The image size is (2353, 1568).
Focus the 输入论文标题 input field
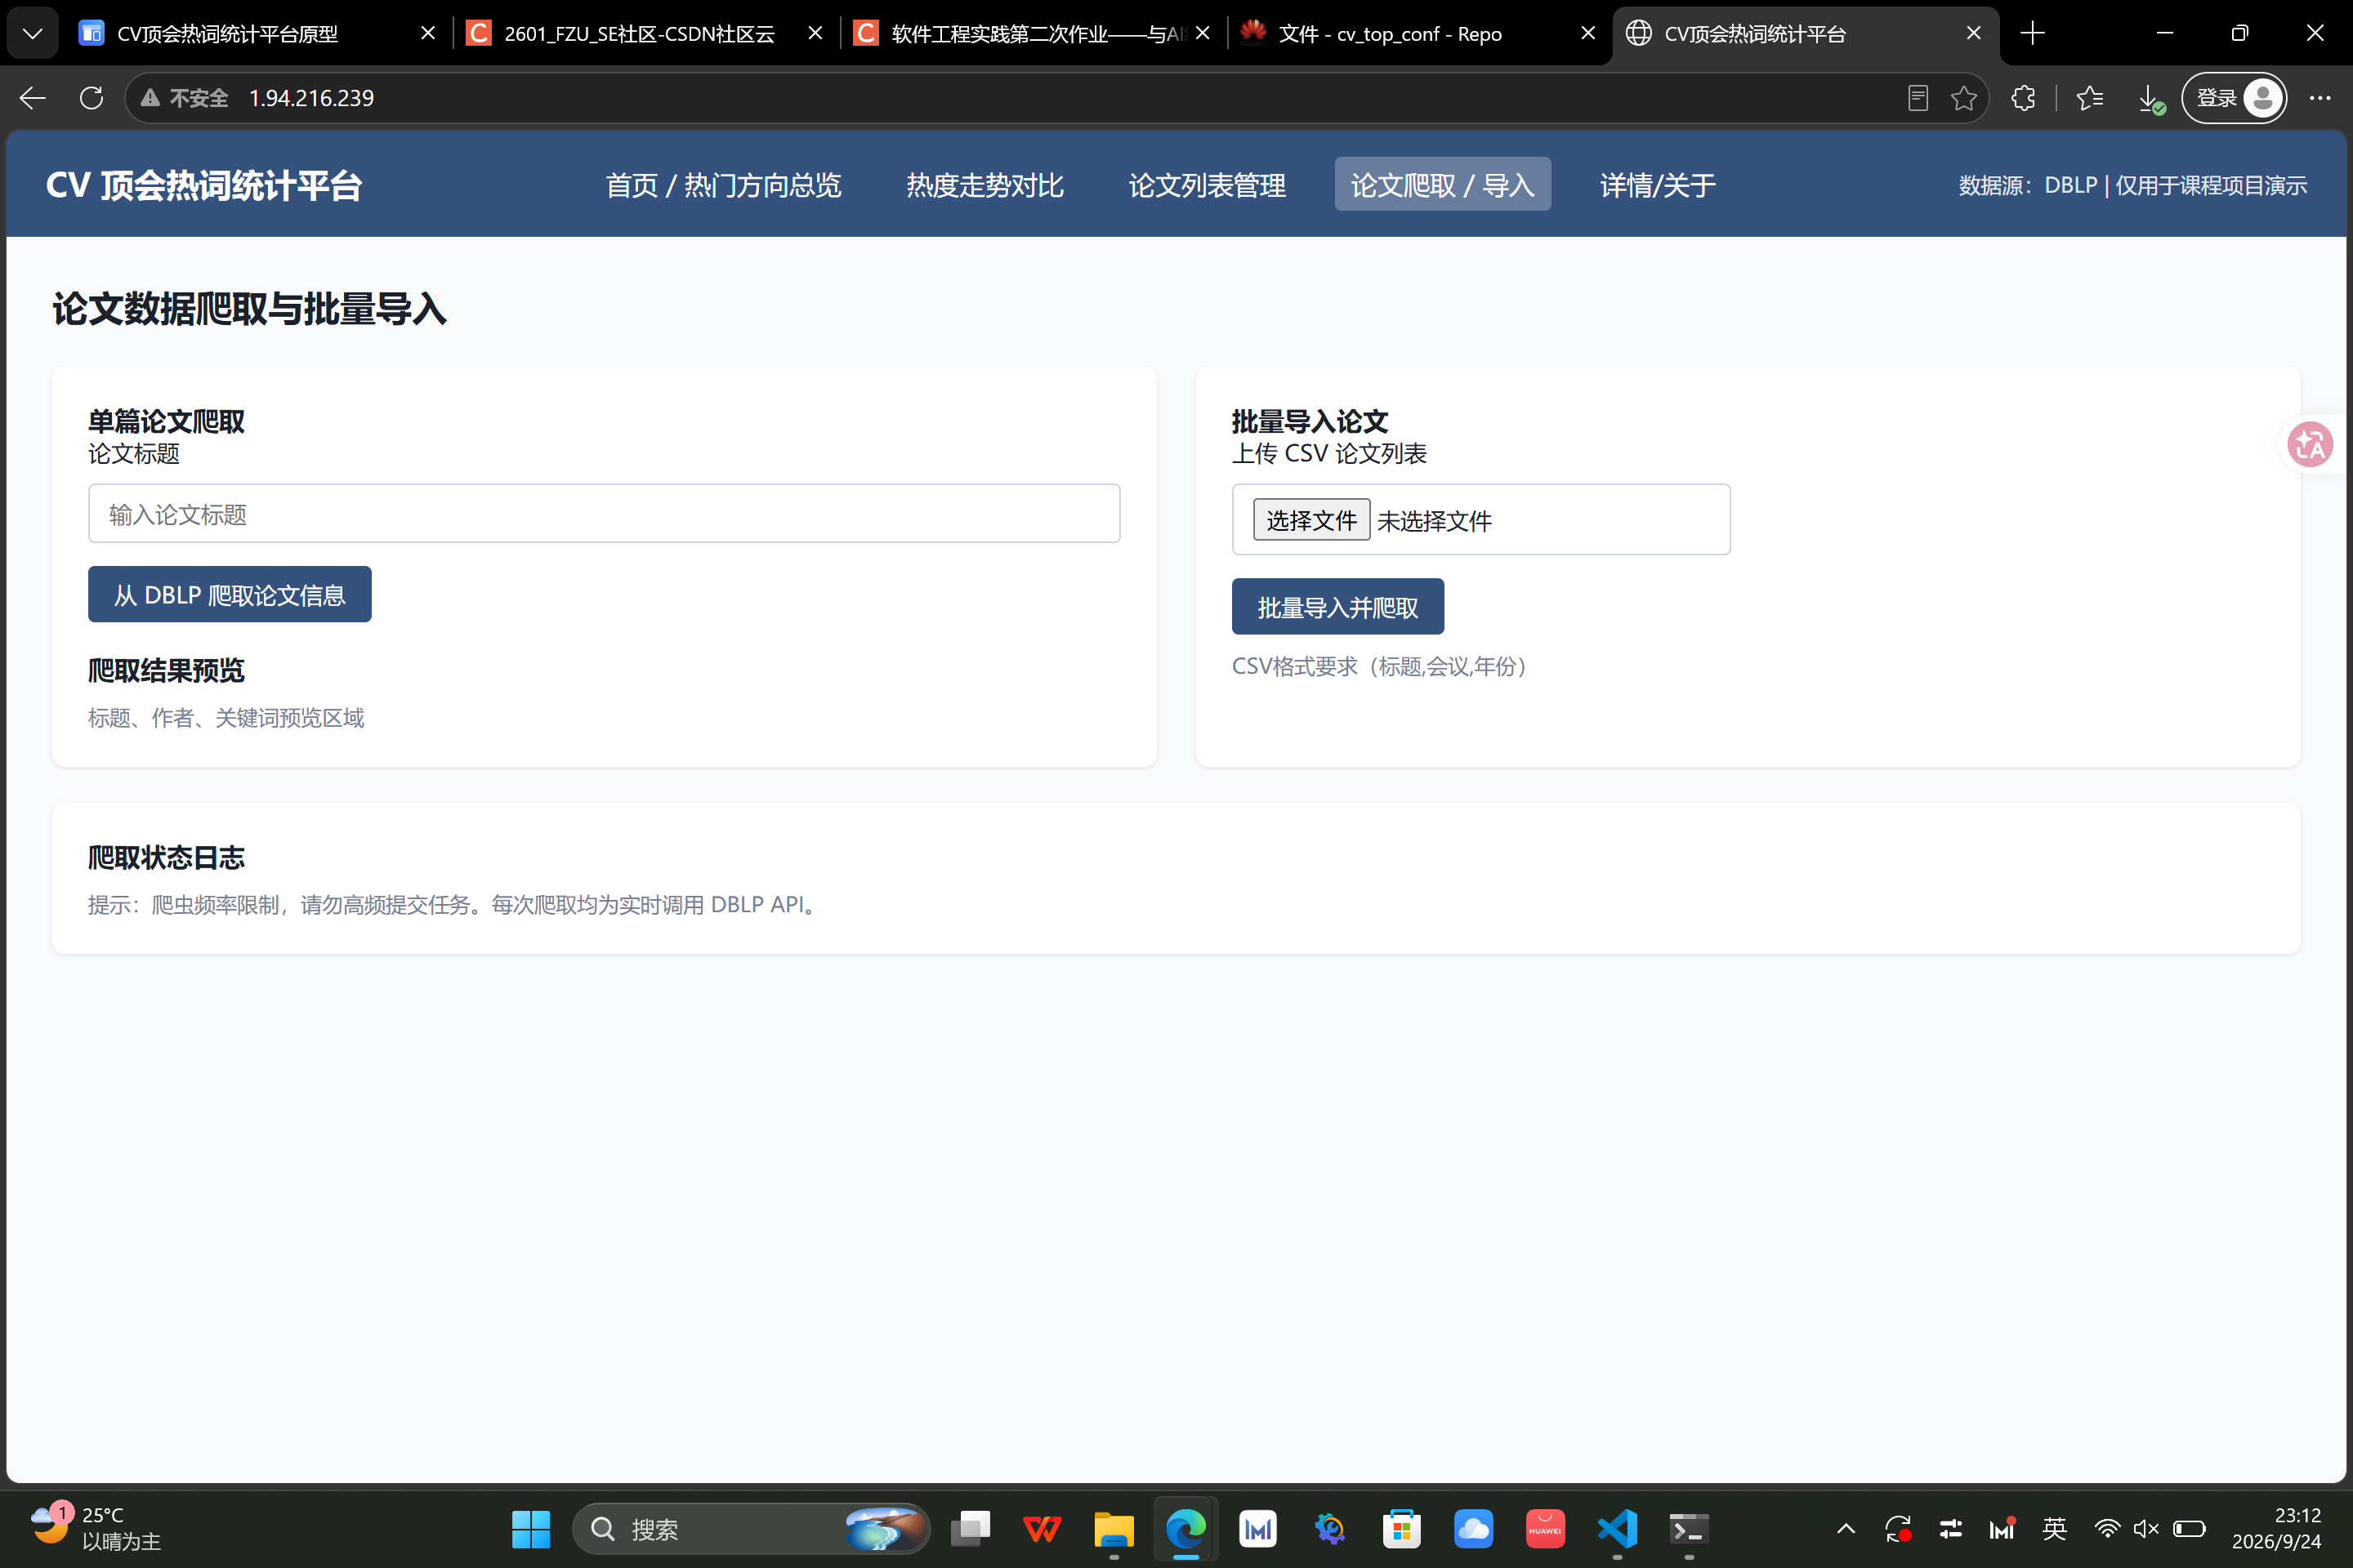point(605,514)
